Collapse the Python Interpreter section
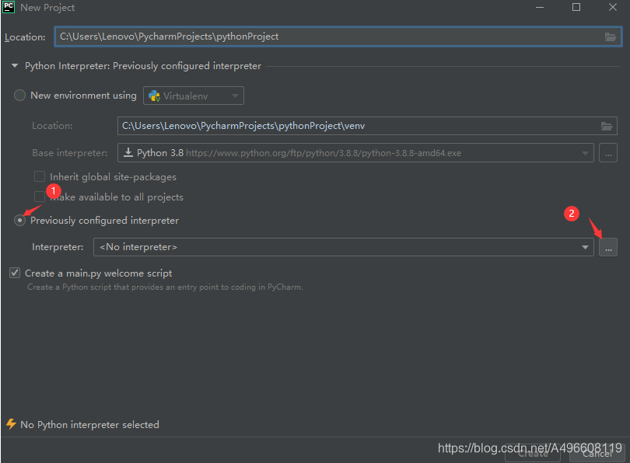This screenshot has width=630, height=463. [14, 66]
